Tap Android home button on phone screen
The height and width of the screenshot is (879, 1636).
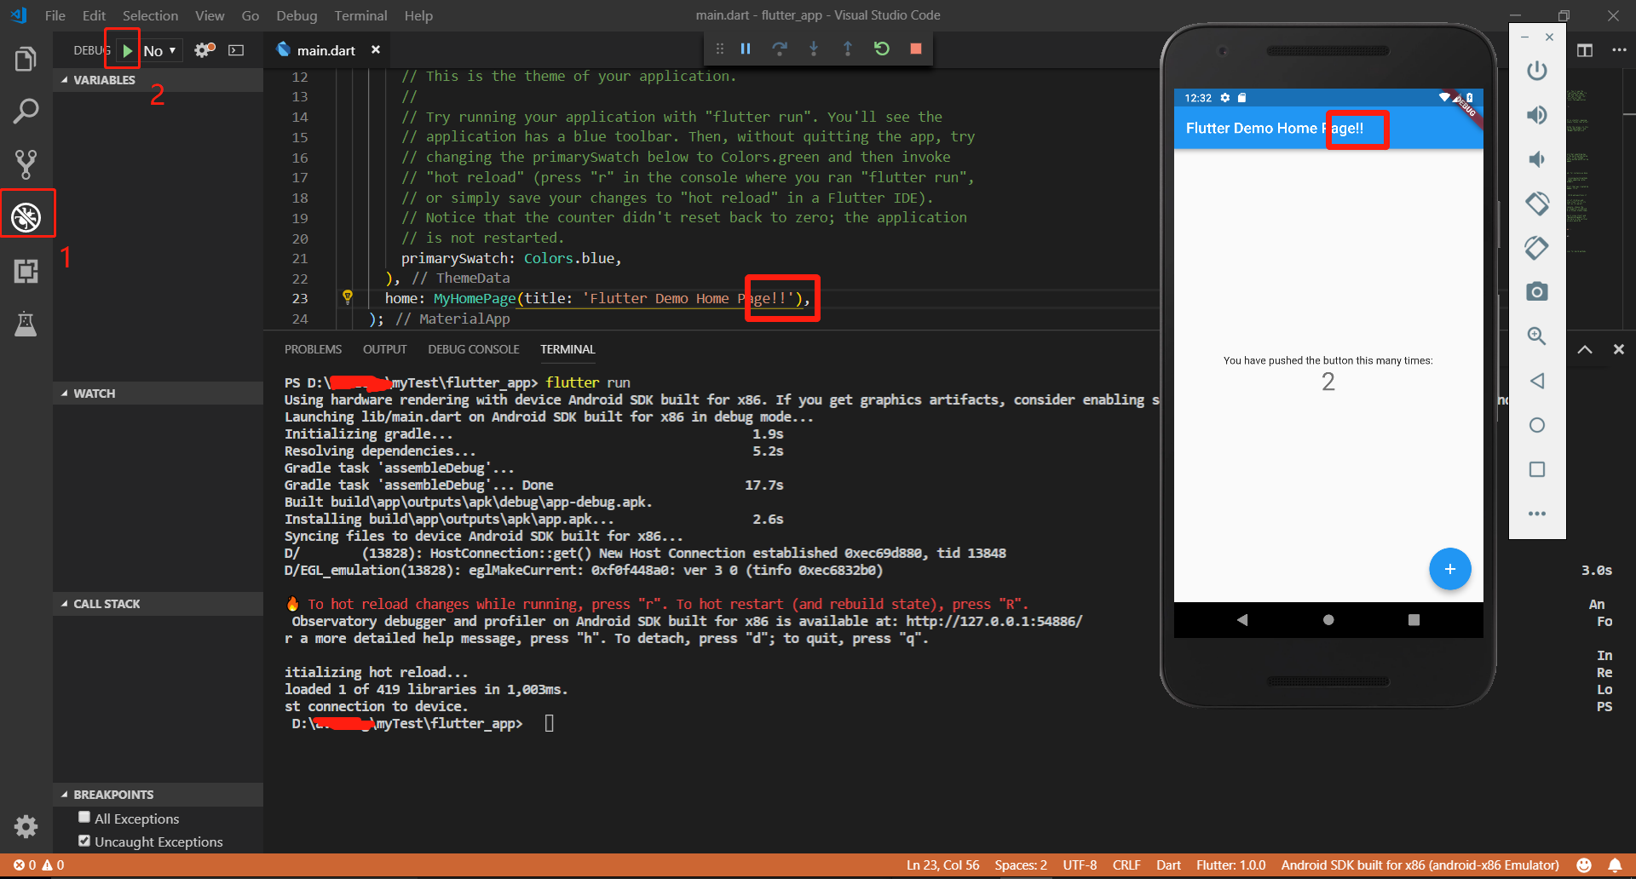tap(1328, 620)
